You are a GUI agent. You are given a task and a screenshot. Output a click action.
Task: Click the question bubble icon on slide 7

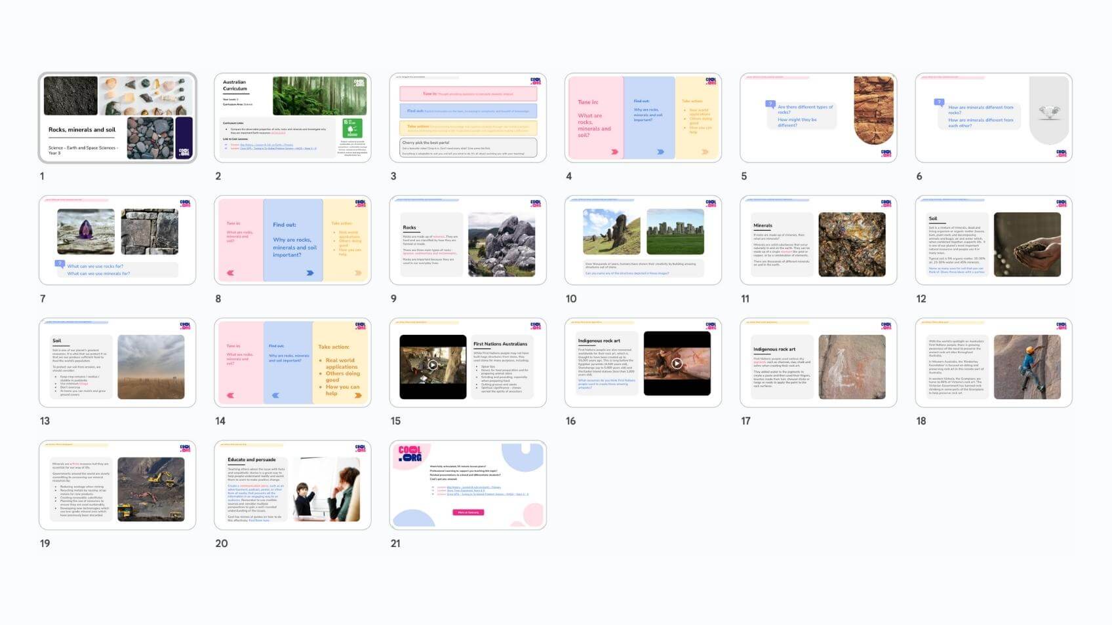(x=60, y=264)
